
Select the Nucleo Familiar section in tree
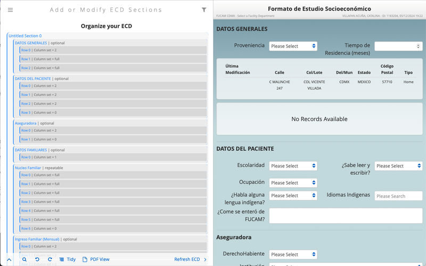(28, 167)
